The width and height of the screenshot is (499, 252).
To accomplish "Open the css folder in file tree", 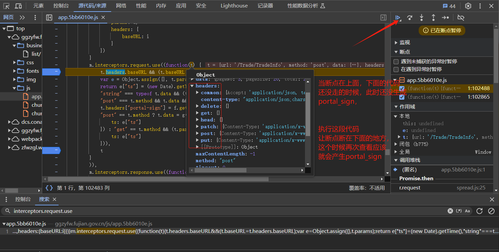I will click(x=30, y=62).
